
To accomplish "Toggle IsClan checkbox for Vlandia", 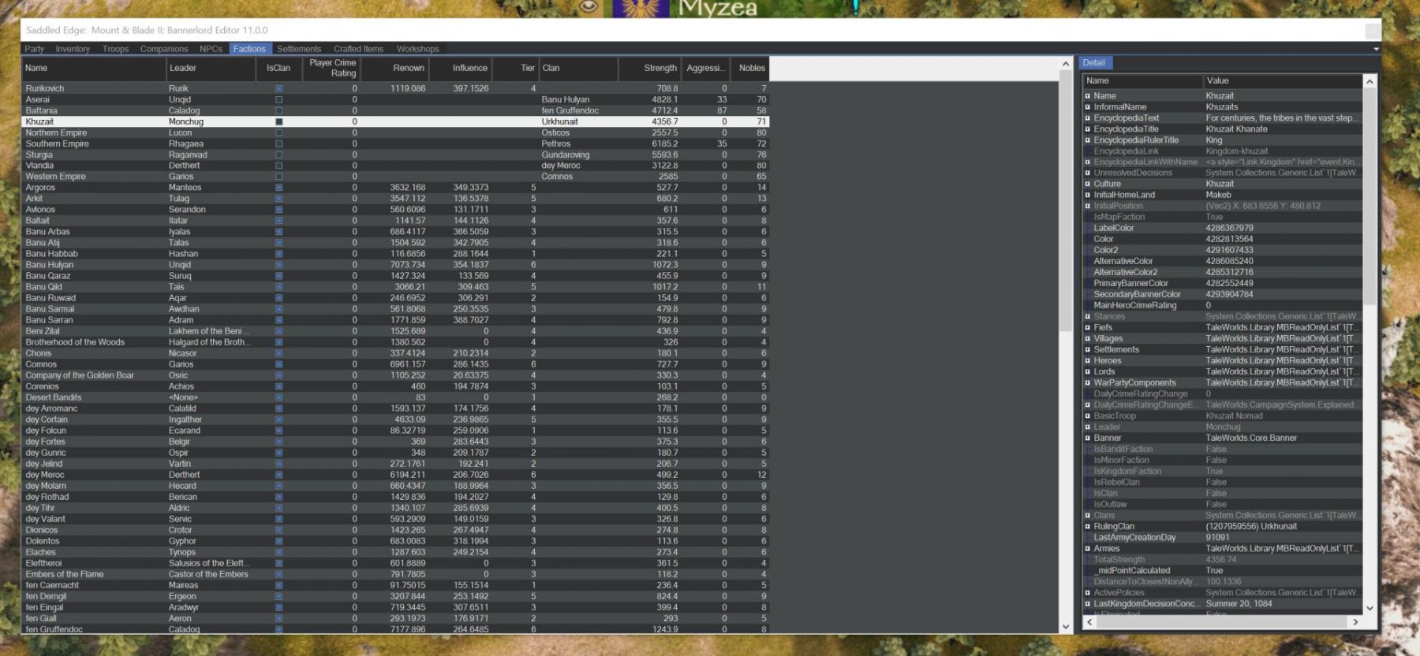I will [x=278, y=166].
